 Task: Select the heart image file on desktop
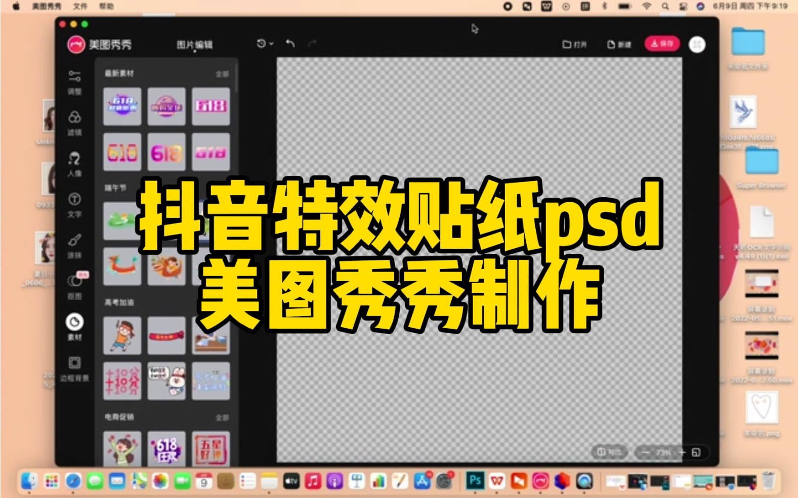pos(762,414)
